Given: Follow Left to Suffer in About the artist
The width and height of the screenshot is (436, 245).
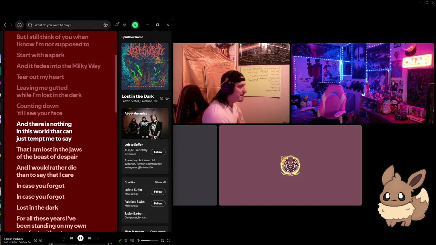Looking at the screenshot, I should (158, 152).
